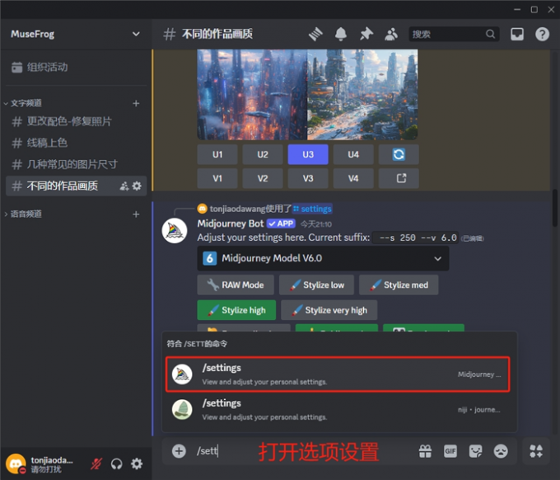The height and width of the screenshot is (480, 560).
Task: Select Stylize very high option
Action: (x=329, y=310)
